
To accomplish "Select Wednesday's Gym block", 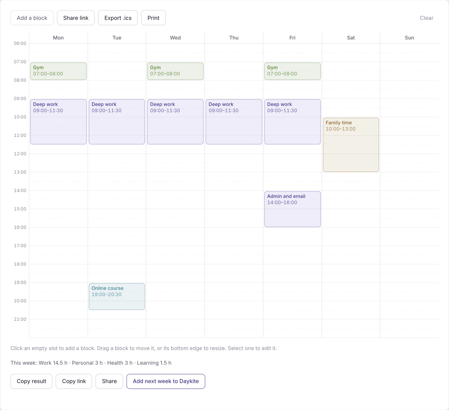I will [175, 71].
